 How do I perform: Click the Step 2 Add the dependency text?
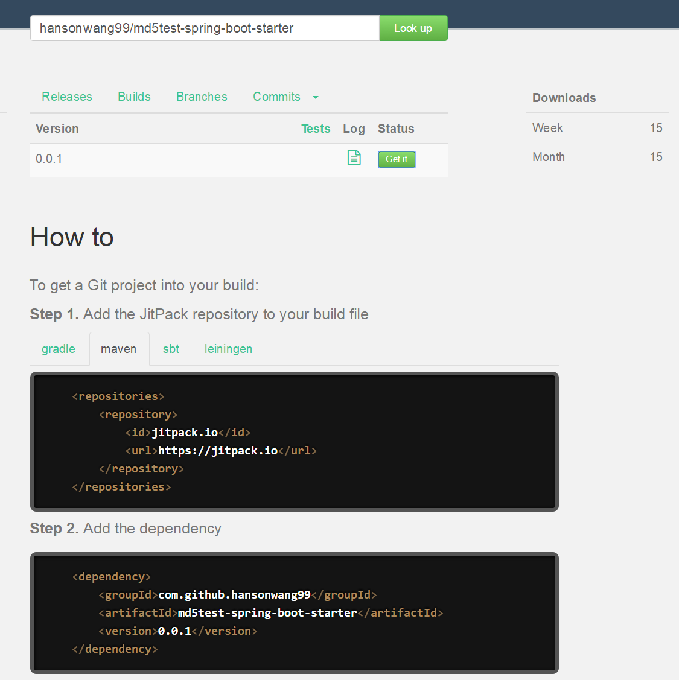click(x=126, y=528)
